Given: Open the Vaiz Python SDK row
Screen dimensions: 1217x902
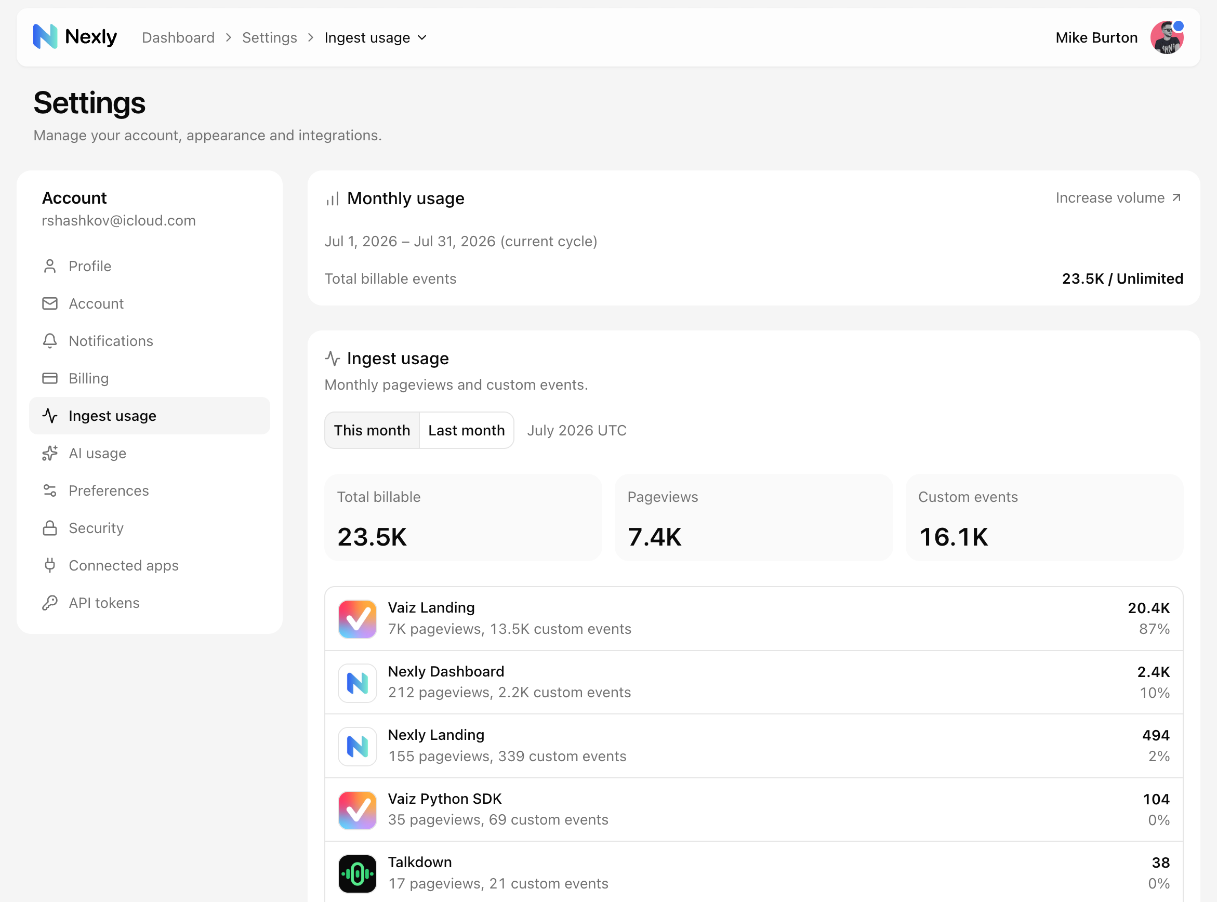Looking at the screenshot, I should coord(753,810).
